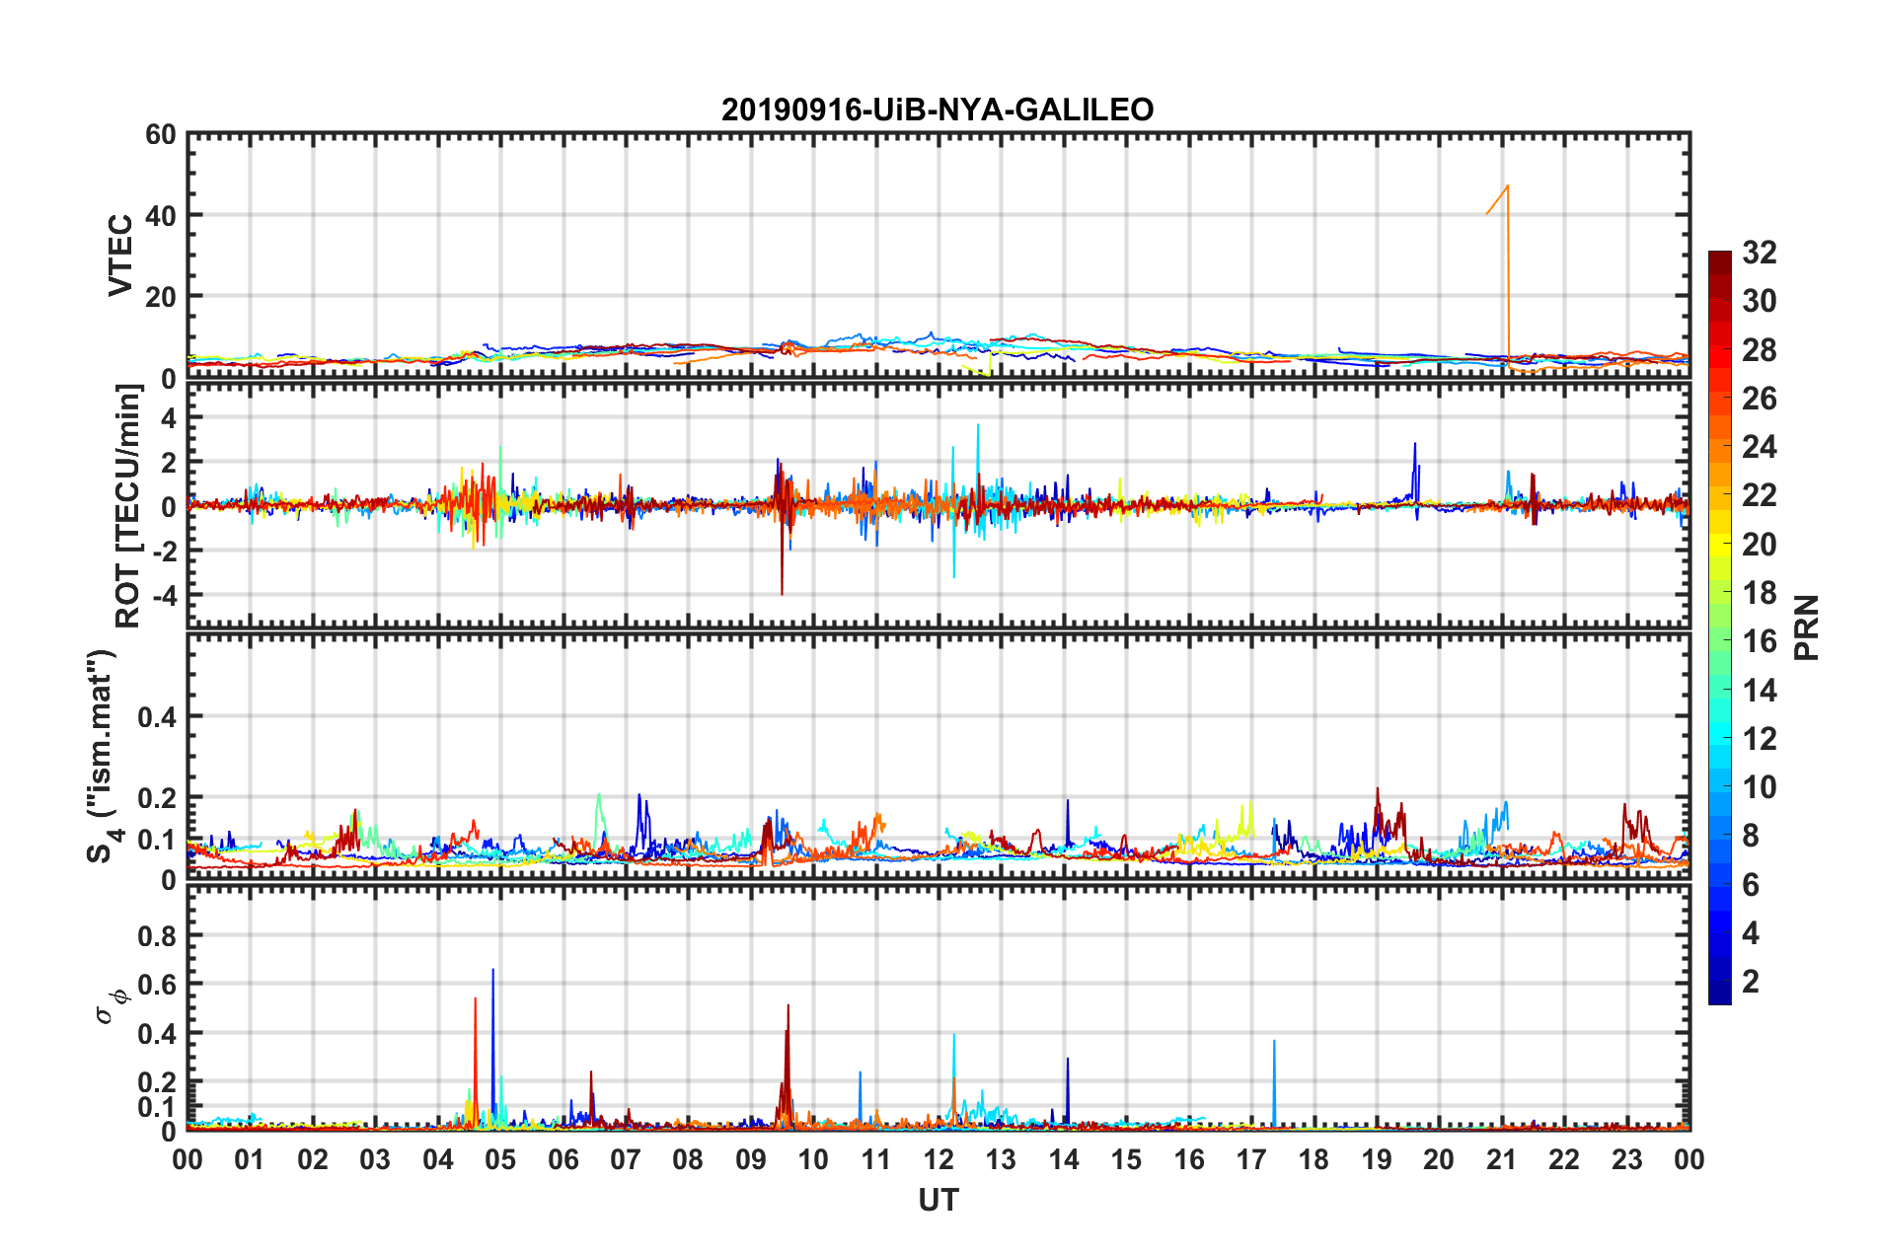Viewport: 1877px width, 1255px height.
Task: Click the x-axis tick label 05
Action: (500, 1159)
